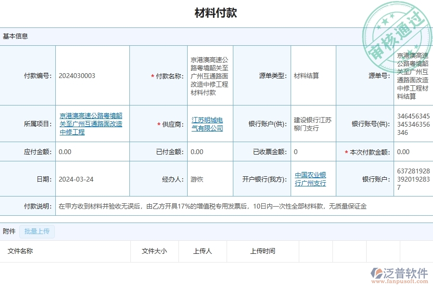Viewport: 433px width, 289px height.
Task: Visit the www.fanpusoft.com website link
Action: pos(399,280)
